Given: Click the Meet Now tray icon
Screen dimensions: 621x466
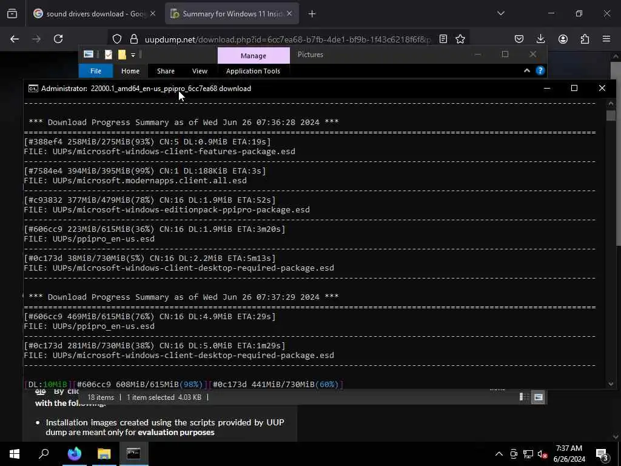Looking at the screenshot, I should [x=514, y=454].
